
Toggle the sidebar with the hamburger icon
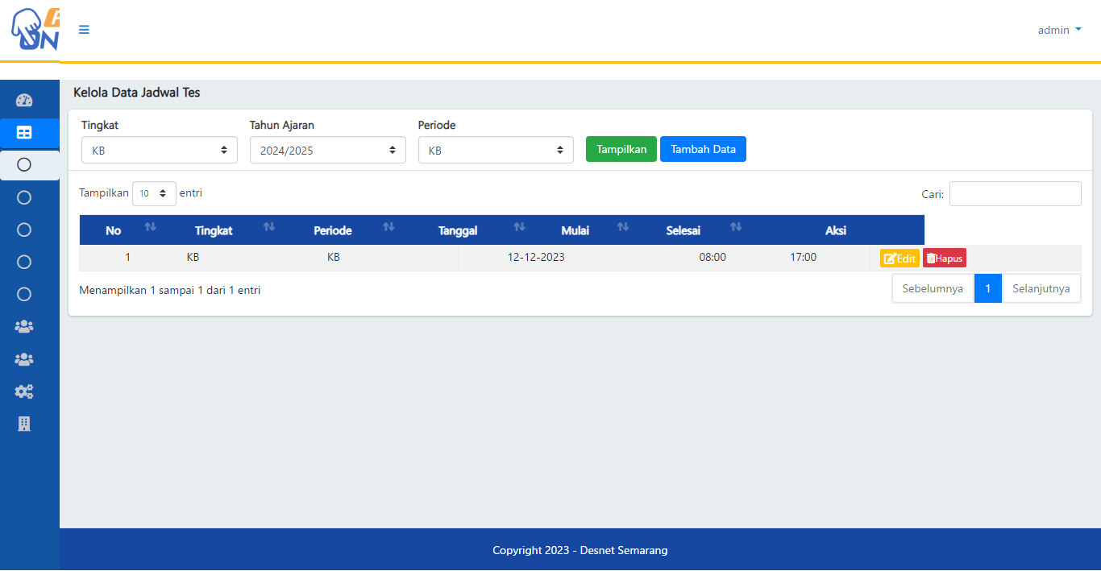tap(84, 30)
